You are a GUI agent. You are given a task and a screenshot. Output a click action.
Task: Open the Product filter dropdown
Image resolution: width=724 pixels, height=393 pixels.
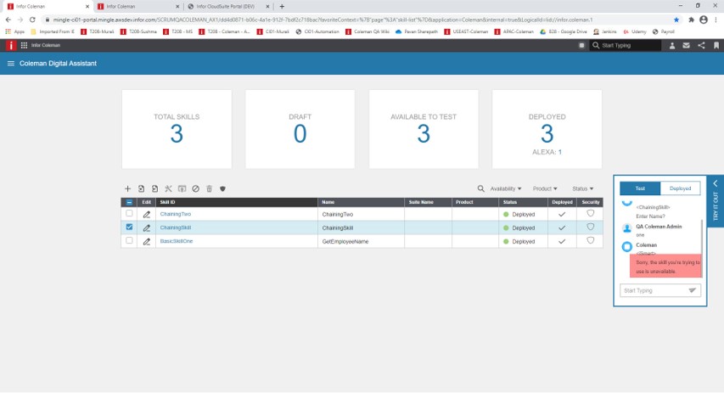pos(545,188)
